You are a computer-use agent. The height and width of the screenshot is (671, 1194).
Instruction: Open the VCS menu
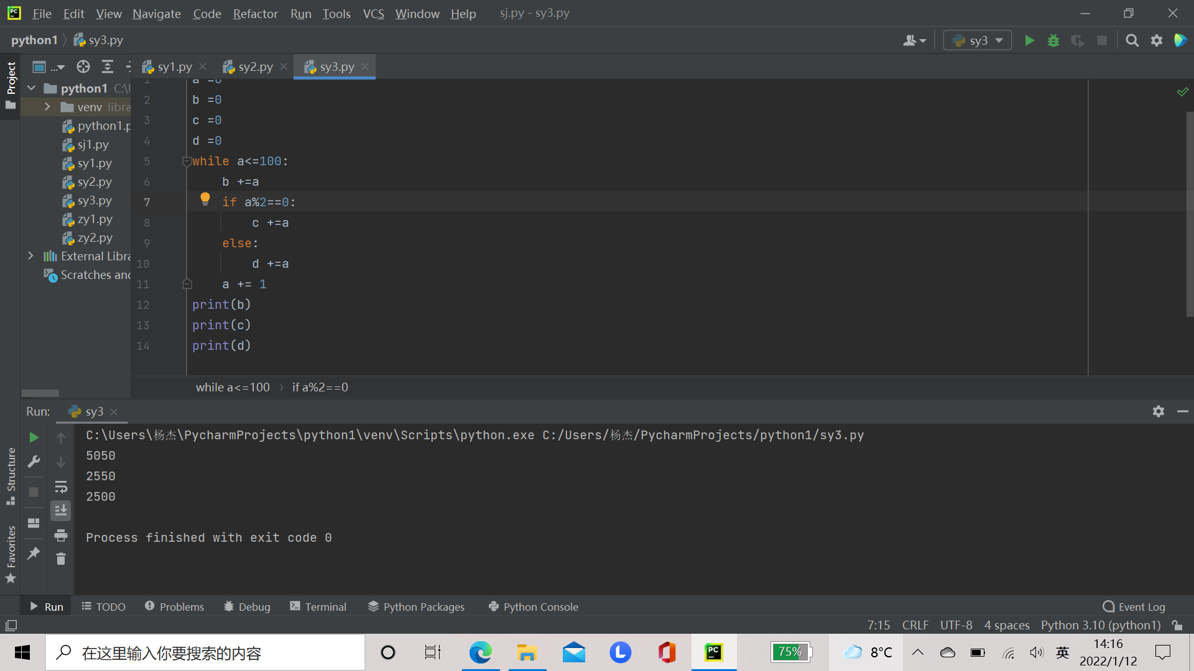(373, 13)
